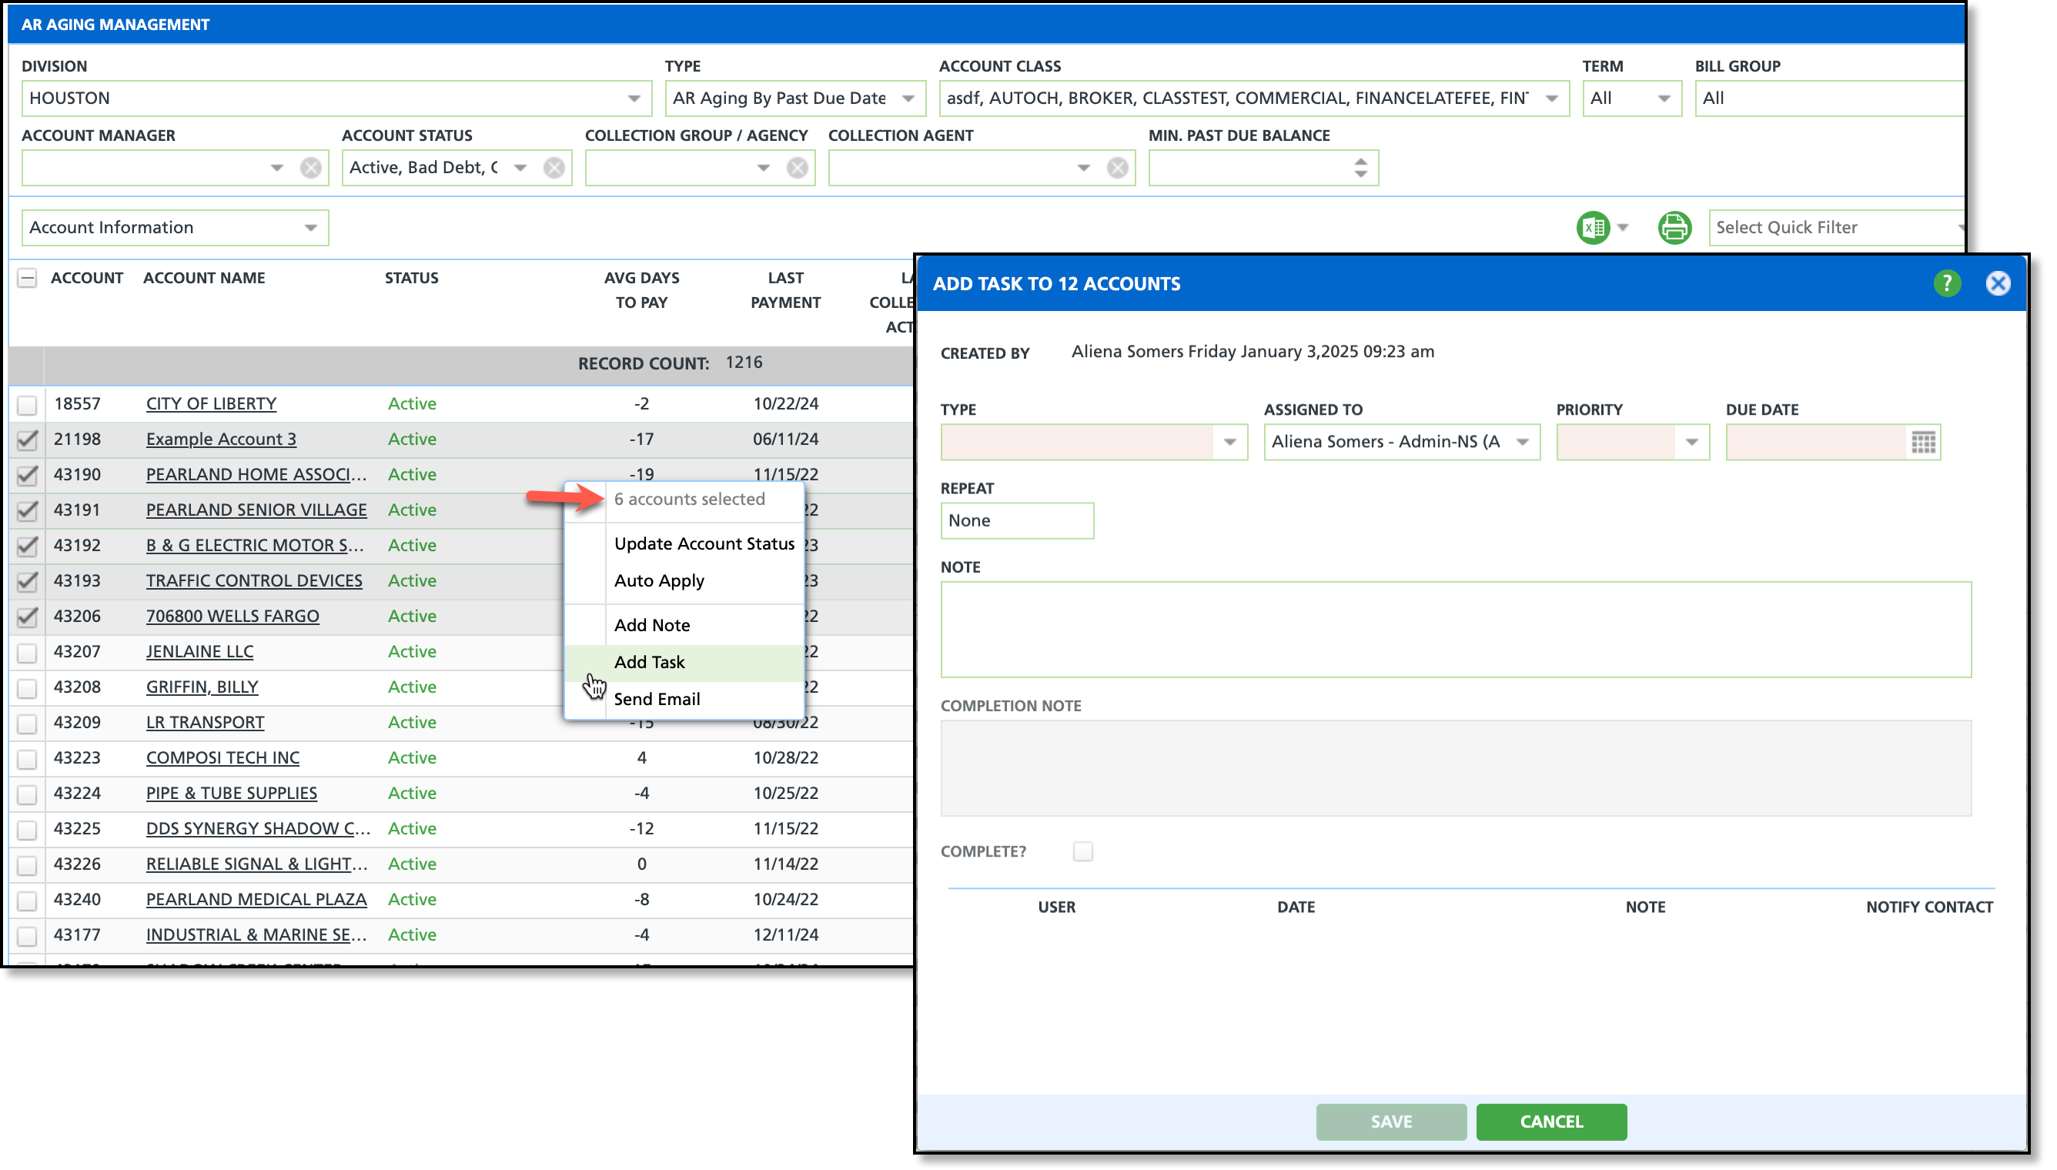The image size is (2057, 1170).
Task: Expand the task Type dropdown
Action: [1229, 442]
